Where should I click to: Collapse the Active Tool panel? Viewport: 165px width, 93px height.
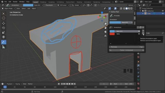110,12
